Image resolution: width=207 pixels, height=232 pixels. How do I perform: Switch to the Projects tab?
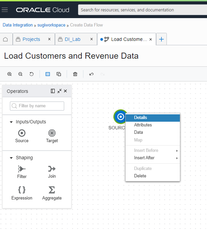(x=31, y=39)
